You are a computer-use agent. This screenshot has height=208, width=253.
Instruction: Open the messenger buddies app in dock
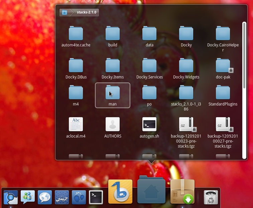pos(28,197)
